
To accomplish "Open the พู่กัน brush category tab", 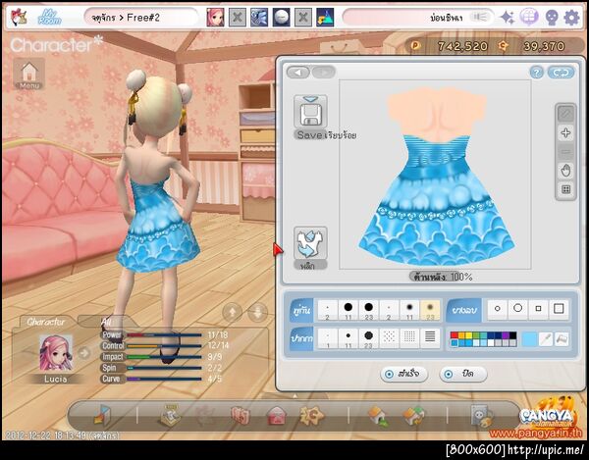I will pyautogui.click(x=301, y=310).
